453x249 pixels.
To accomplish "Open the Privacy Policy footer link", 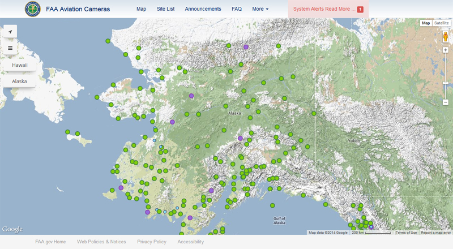I will click(x=152, y=242).
